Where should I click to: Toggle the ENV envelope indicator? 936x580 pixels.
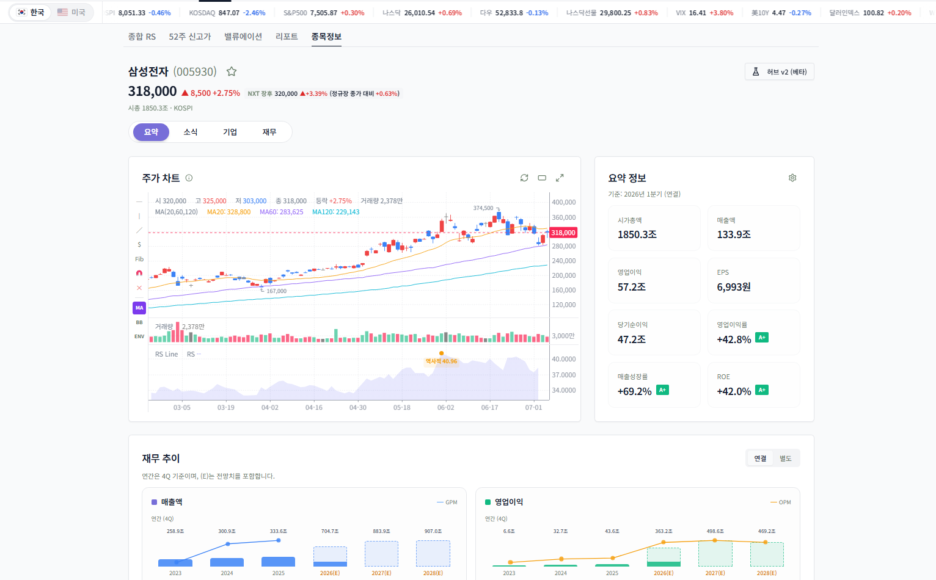click(139, 336)
